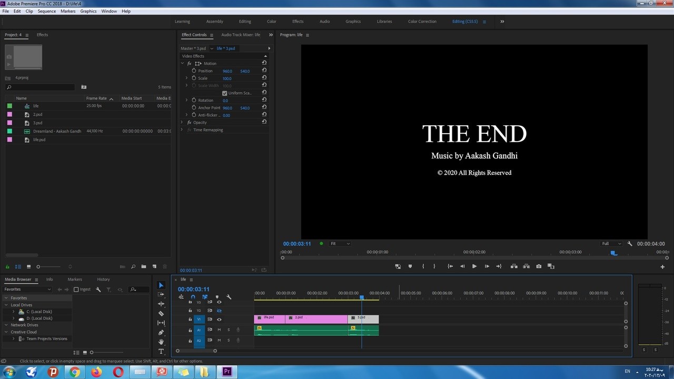Switch to Color Correction workspace

click(x=422, y=22)
